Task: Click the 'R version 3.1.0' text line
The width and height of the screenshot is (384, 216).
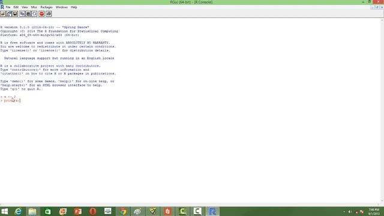Action: pyautogui.click(x=44, y=28)
